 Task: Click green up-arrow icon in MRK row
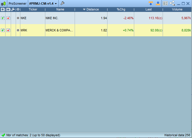(x=3, y=30)
